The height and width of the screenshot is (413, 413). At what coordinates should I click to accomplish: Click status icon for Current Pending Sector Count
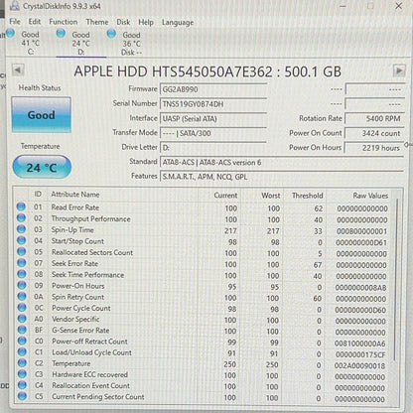click(22, 396)
